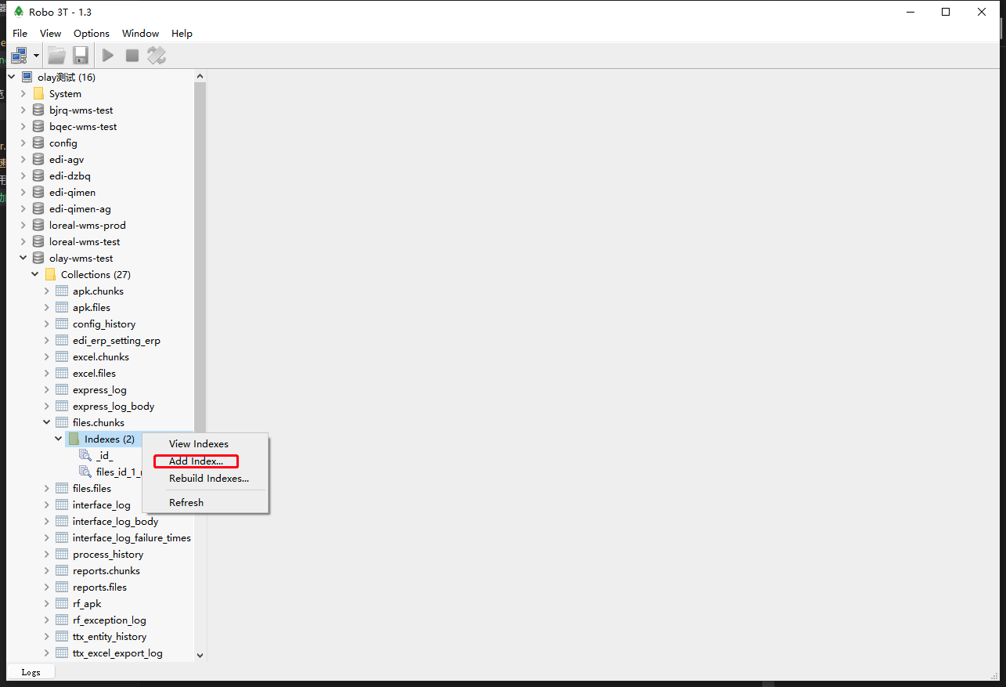Click the process_history collection table icon

click(62, 555)
